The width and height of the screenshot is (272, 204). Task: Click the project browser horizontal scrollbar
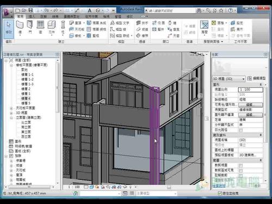point(29,187)
